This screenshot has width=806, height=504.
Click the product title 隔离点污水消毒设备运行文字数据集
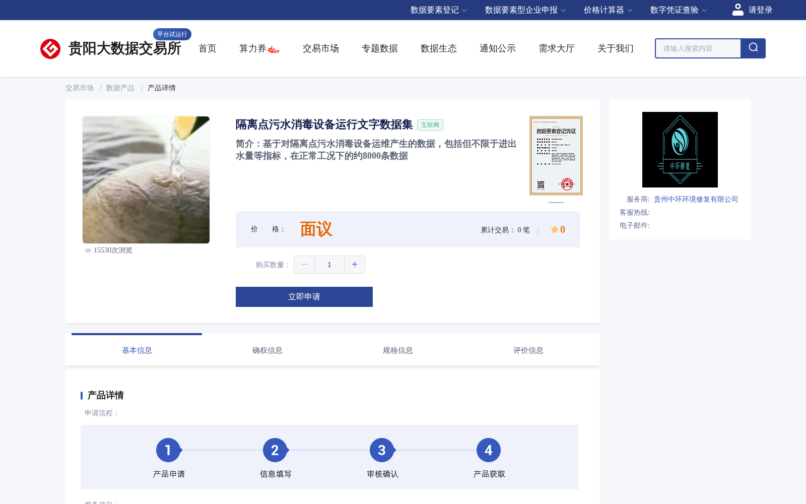324,124
